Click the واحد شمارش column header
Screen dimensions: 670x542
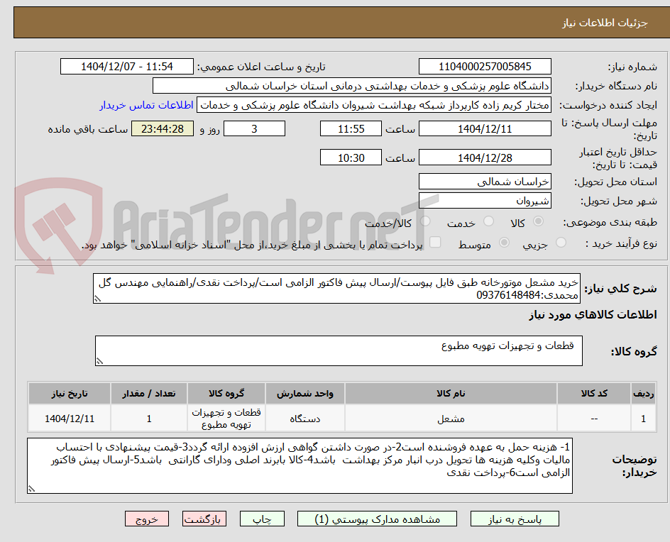305,393
